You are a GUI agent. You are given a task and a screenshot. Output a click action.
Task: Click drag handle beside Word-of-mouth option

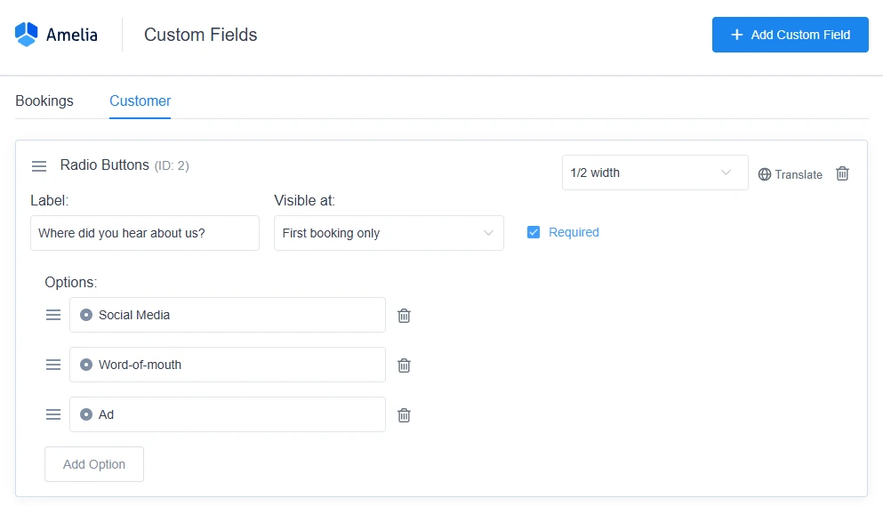53,365
